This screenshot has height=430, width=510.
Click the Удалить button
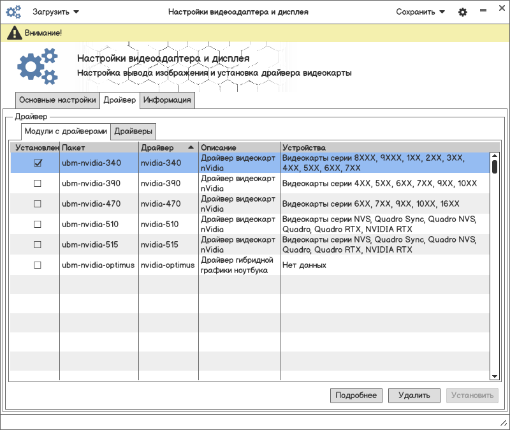click(x=414, y=396)
